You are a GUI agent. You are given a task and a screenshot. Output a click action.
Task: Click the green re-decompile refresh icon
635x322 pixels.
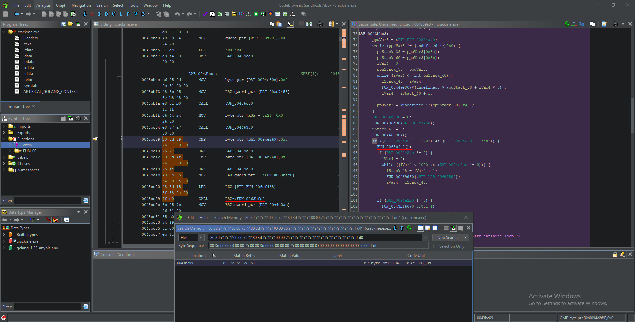(x=567, y=24)
